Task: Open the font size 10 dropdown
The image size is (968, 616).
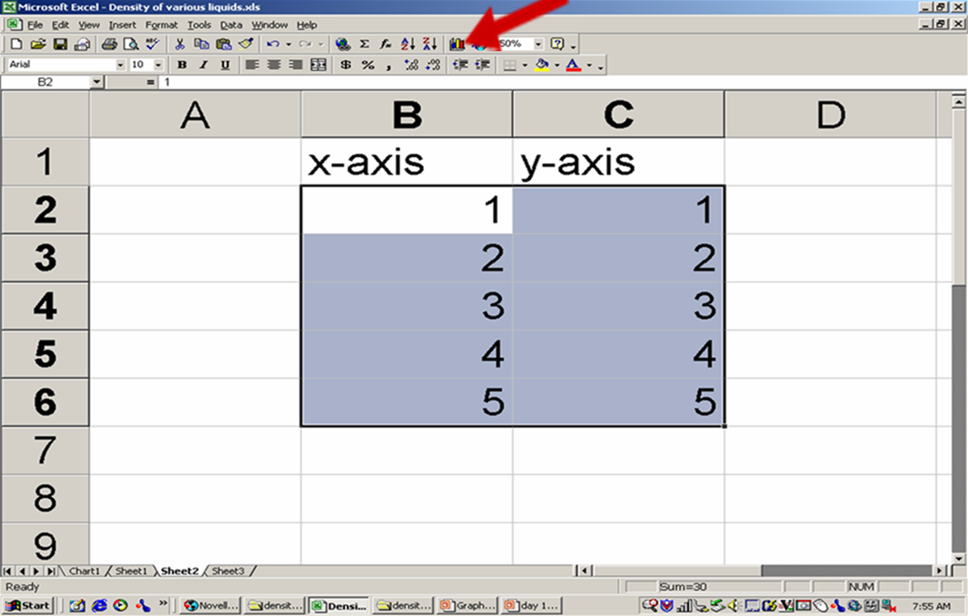Action: pos(158,64)
